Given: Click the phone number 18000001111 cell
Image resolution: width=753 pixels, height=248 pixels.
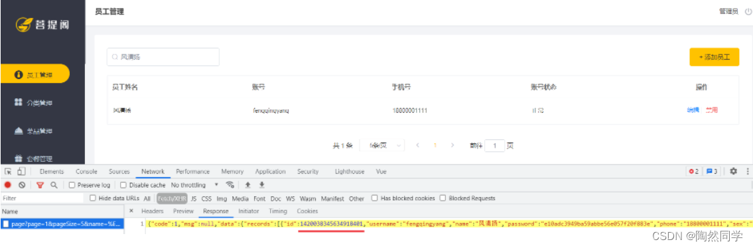Looking at the screenshot, I should [409, 110].
